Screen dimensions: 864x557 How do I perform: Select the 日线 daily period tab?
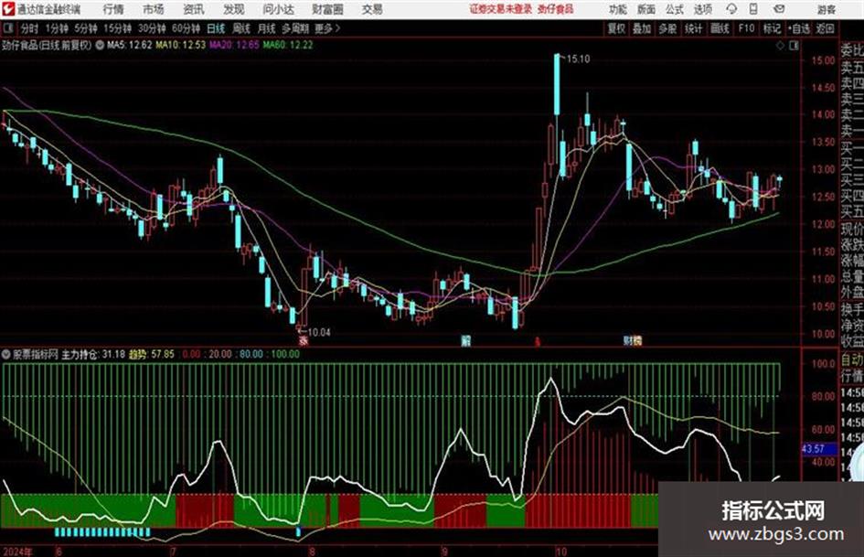[x=216, y=28]
